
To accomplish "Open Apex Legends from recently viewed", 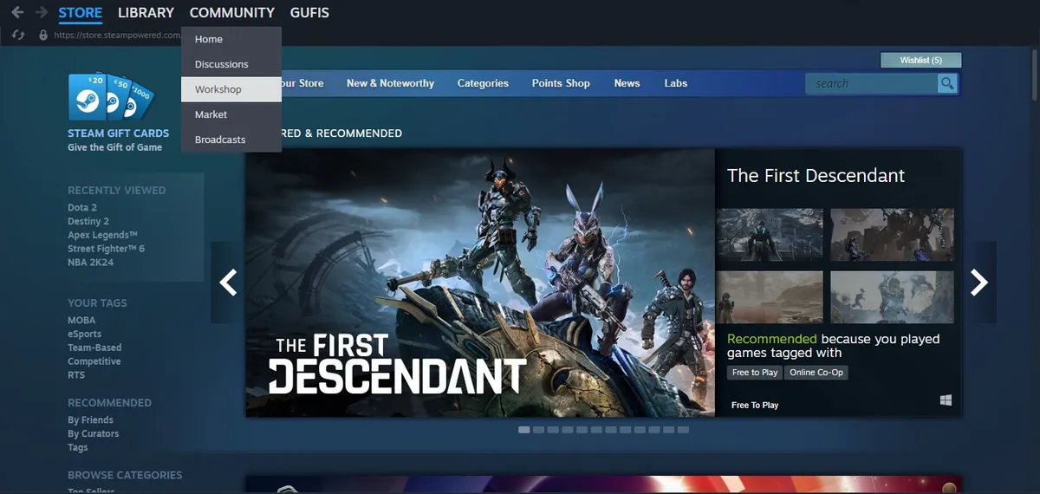I will (103, 235).
